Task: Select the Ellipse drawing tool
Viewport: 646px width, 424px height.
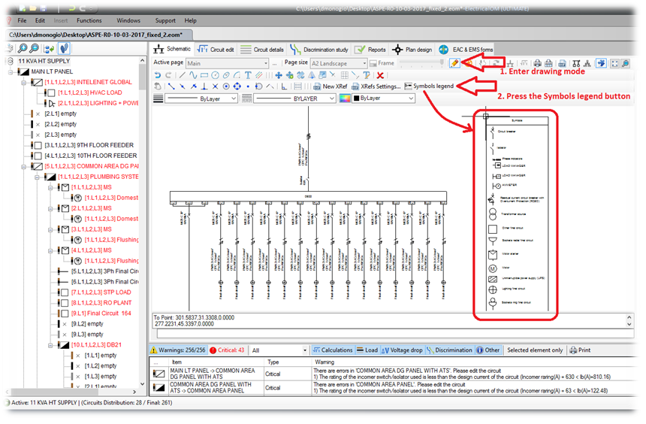Action: [x=226, y=75]
